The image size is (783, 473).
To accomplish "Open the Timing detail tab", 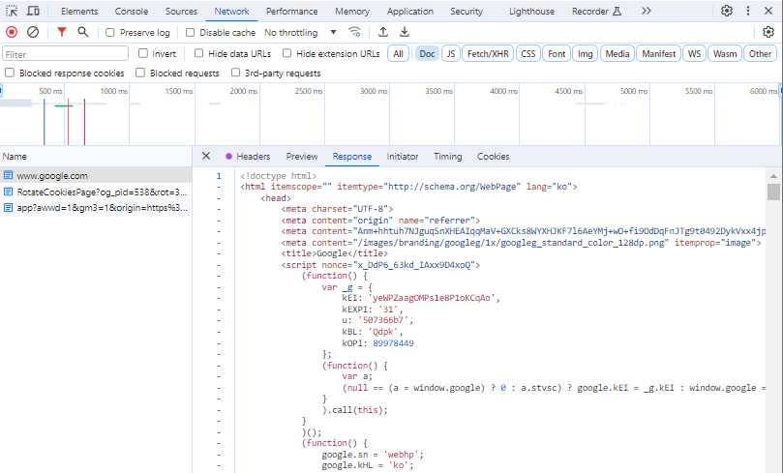I will 447,156.
